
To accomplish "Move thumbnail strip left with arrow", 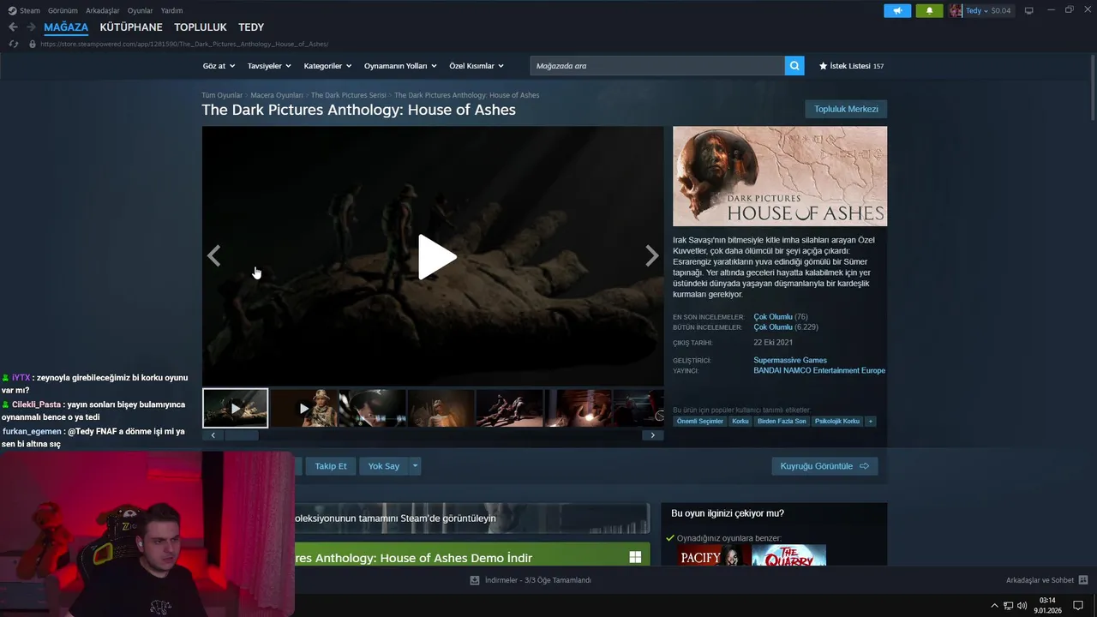I will click(213, 435).
